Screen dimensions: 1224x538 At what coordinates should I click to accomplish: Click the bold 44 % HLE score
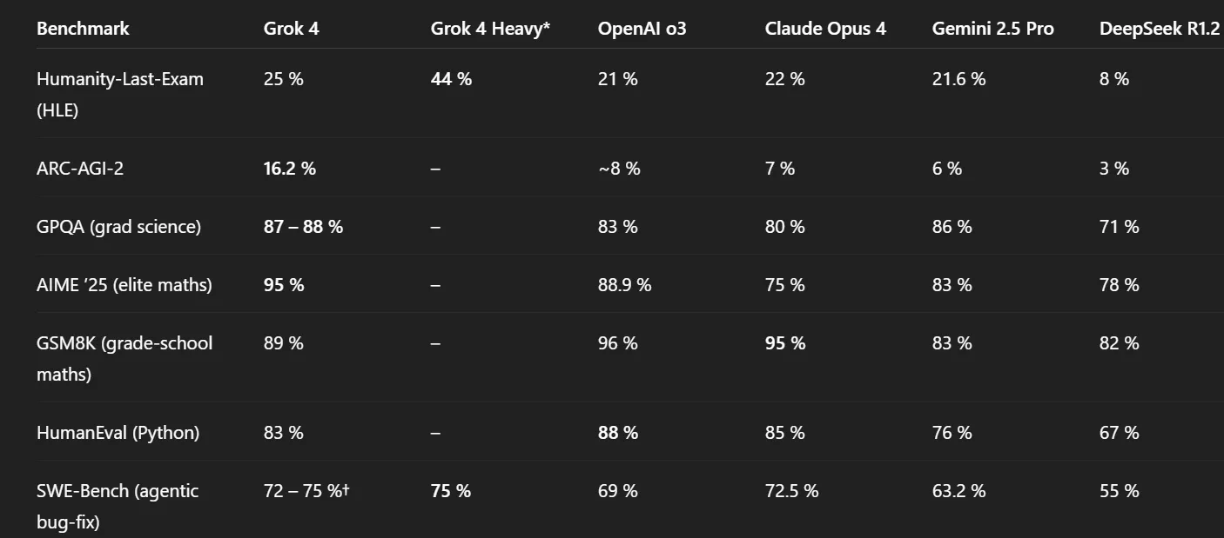(x=451, y=79)
